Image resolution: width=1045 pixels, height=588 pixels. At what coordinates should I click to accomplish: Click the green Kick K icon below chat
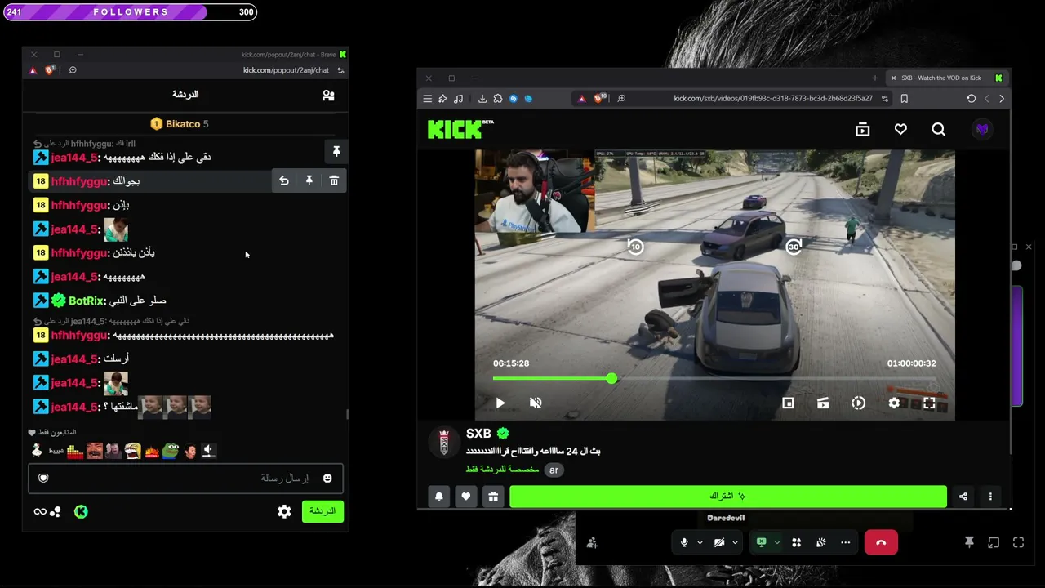(x=81, y=512)
